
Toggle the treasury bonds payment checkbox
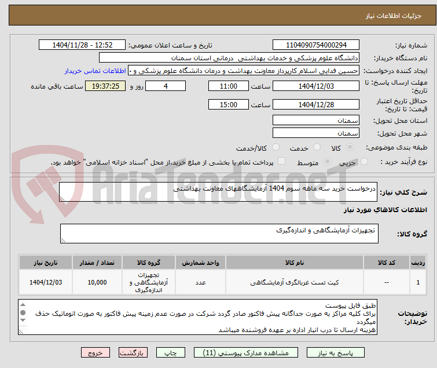282,161
